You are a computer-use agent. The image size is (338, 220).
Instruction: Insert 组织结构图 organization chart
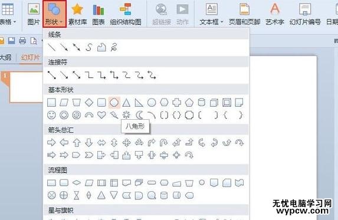(126, 14)
